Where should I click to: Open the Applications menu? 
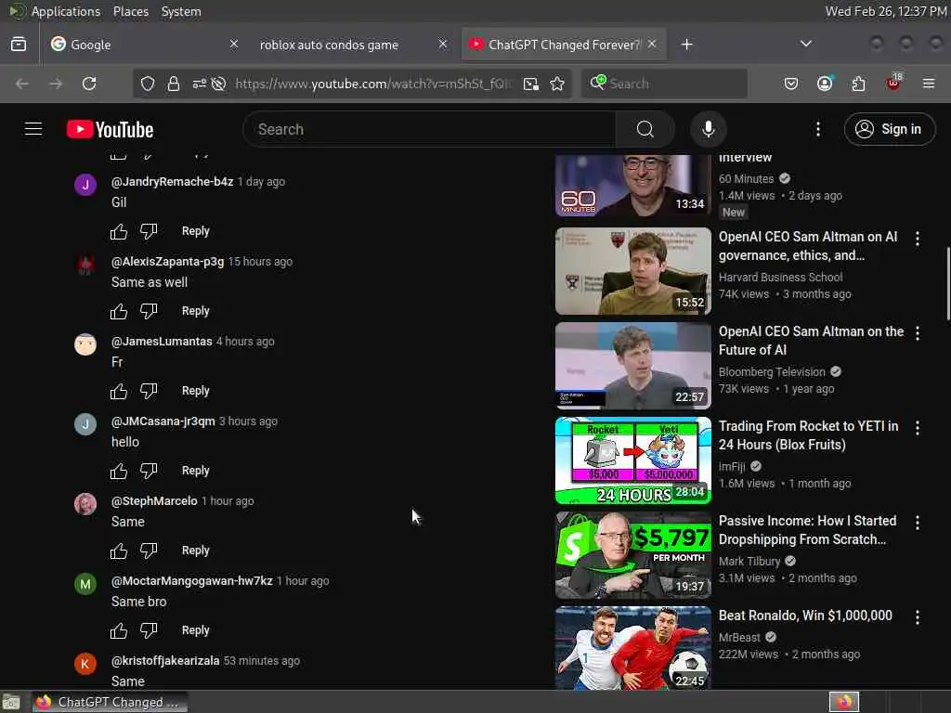(66, 11)
